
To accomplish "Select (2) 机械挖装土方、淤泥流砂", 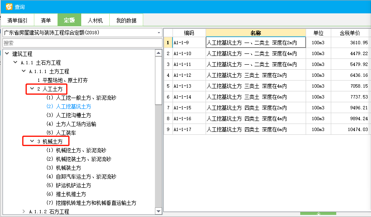I will tap(79, 159).
